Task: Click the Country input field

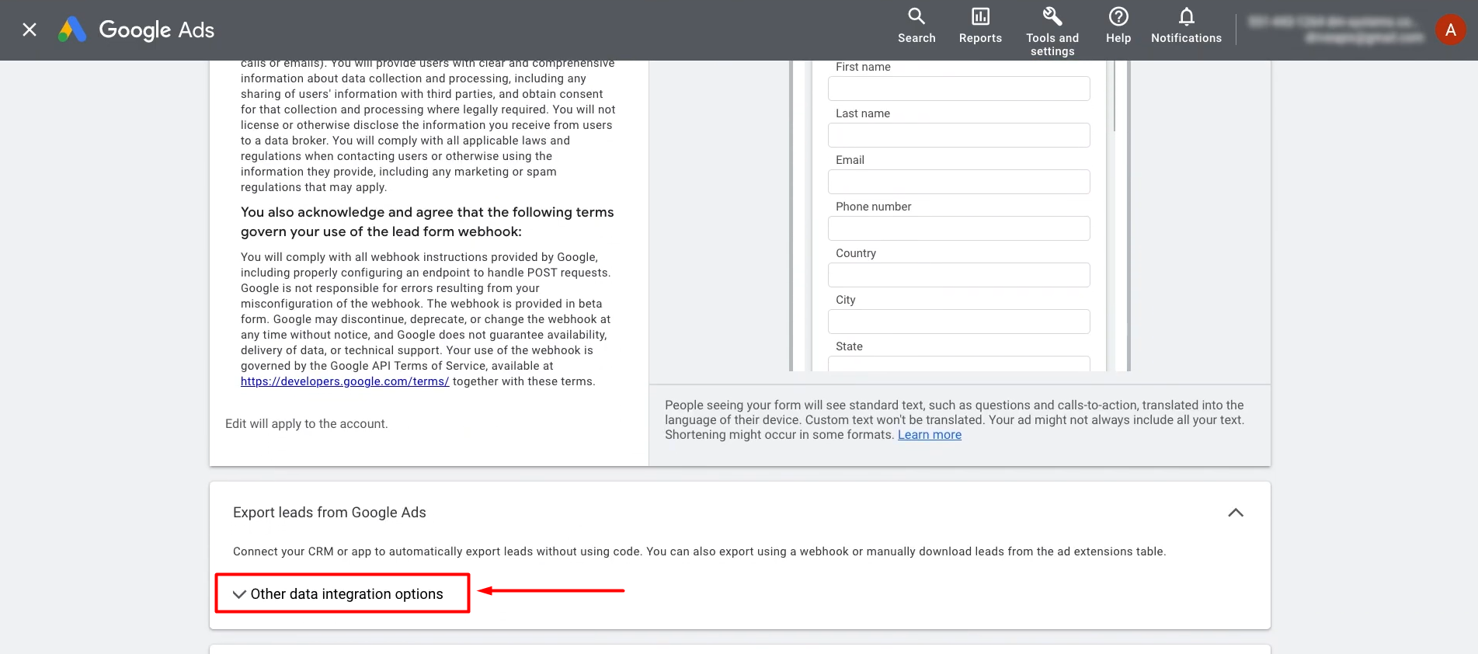Action: coord(958,275)
